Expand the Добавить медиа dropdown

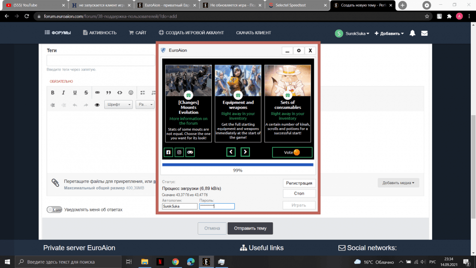[398, 183]
